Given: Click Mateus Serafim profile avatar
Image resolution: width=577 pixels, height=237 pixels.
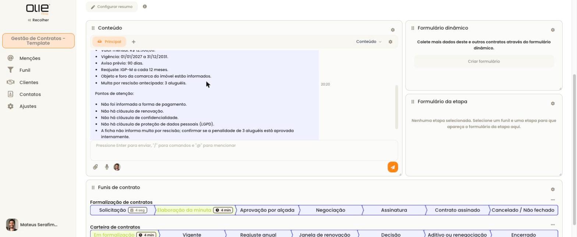Looking at the screenshot, I should [12, 224].
